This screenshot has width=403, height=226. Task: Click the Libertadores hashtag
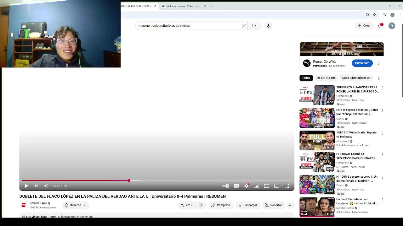click(x=67, y=217)
